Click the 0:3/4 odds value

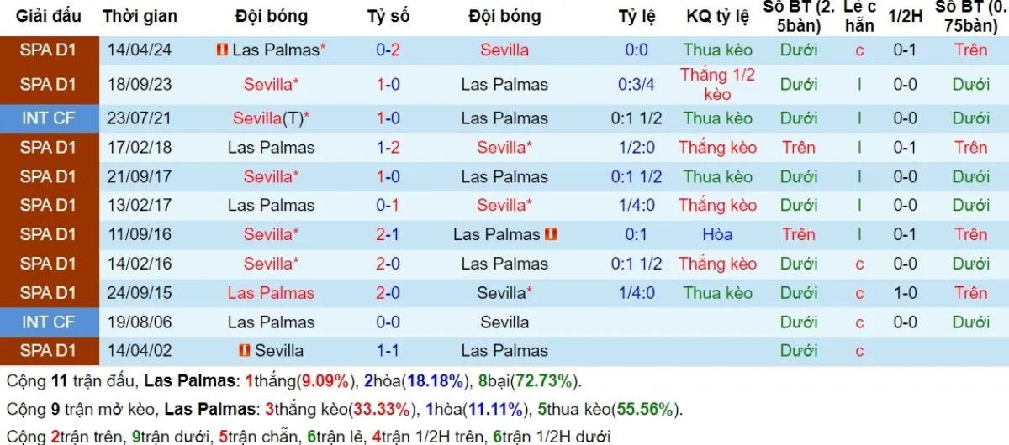coord(637,84)
